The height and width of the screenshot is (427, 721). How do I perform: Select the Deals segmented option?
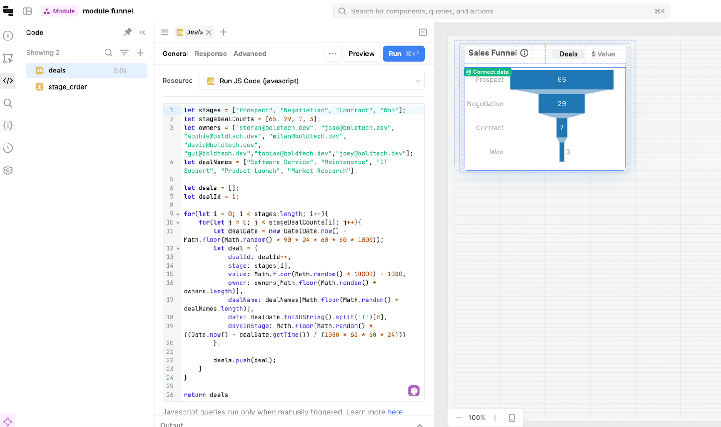[568, 54]
